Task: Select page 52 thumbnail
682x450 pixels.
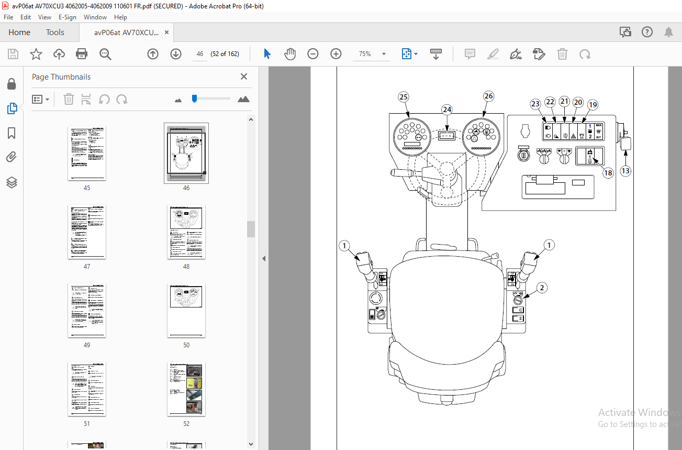Action: coord(186,389)
